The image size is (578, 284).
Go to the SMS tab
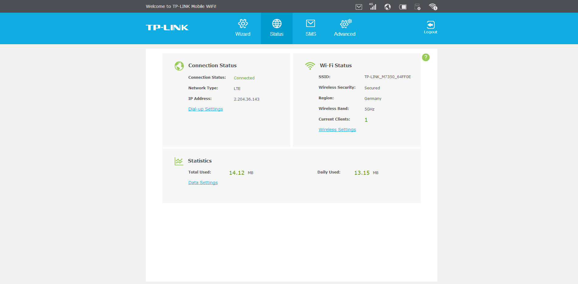310,28
